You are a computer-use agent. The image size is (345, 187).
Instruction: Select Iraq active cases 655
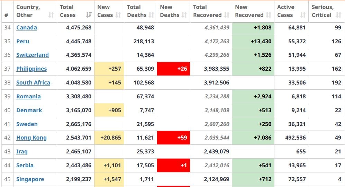301,152
